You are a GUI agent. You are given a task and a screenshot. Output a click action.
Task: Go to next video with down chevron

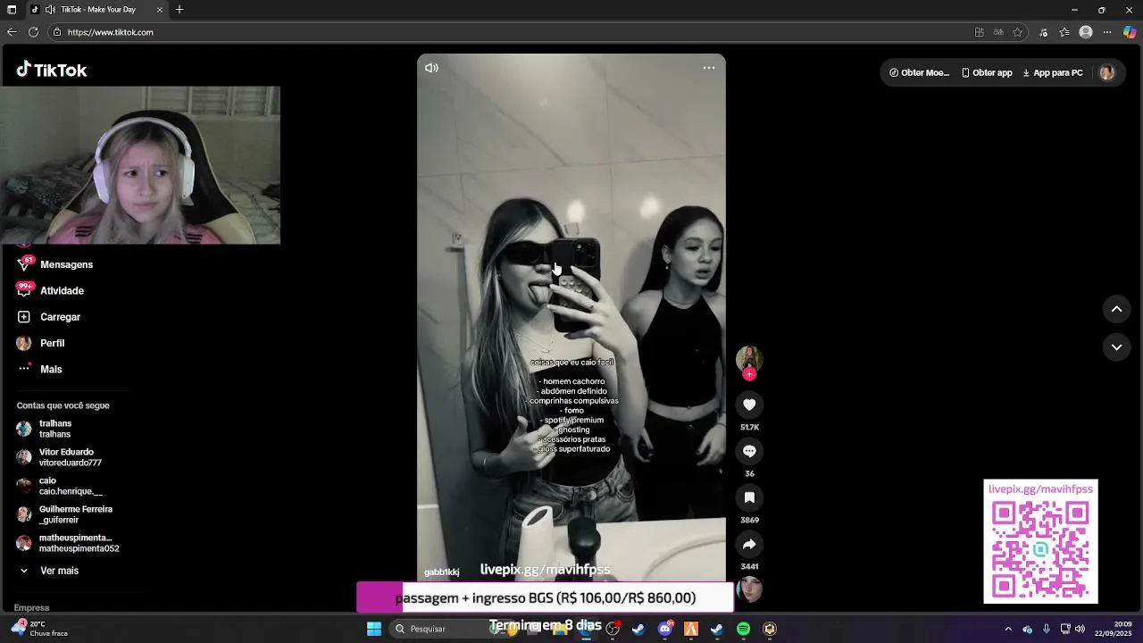(1116, 347)
